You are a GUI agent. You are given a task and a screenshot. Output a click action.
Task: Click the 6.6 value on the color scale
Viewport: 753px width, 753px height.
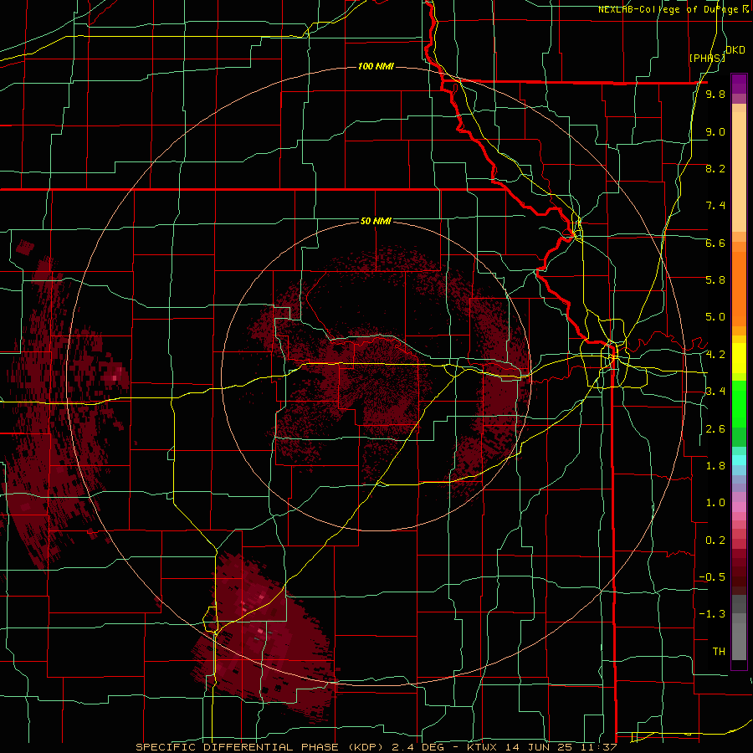715,243
